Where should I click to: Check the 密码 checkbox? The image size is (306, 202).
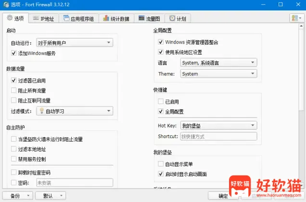tap(13, 182)
